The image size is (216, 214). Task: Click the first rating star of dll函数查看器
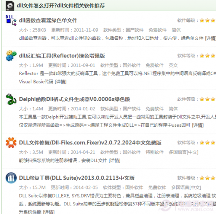(x=202, y=20)
